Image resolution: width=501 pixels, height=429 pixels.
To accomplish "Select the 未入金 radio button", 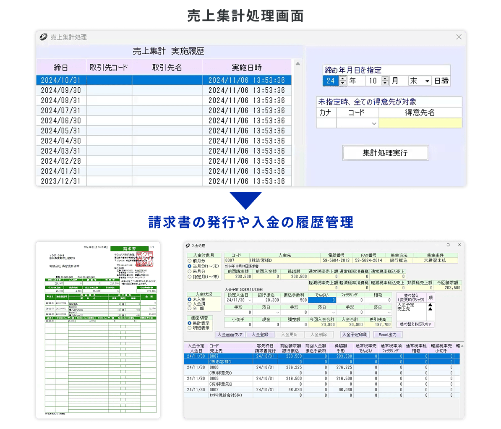I will click(190, 300).
